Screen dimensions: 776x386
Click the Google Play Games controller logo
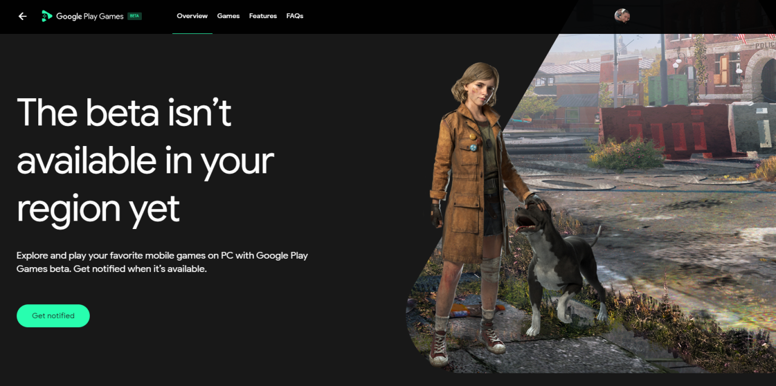[x=47, y=16]
